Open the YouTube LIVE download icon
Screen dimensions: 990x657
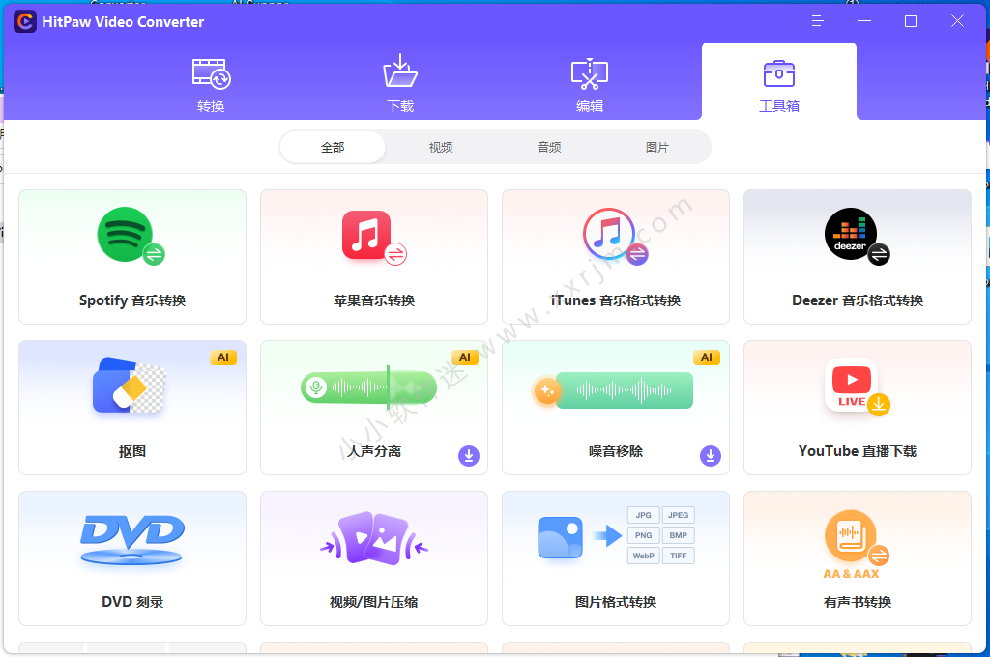coord(857,387)
